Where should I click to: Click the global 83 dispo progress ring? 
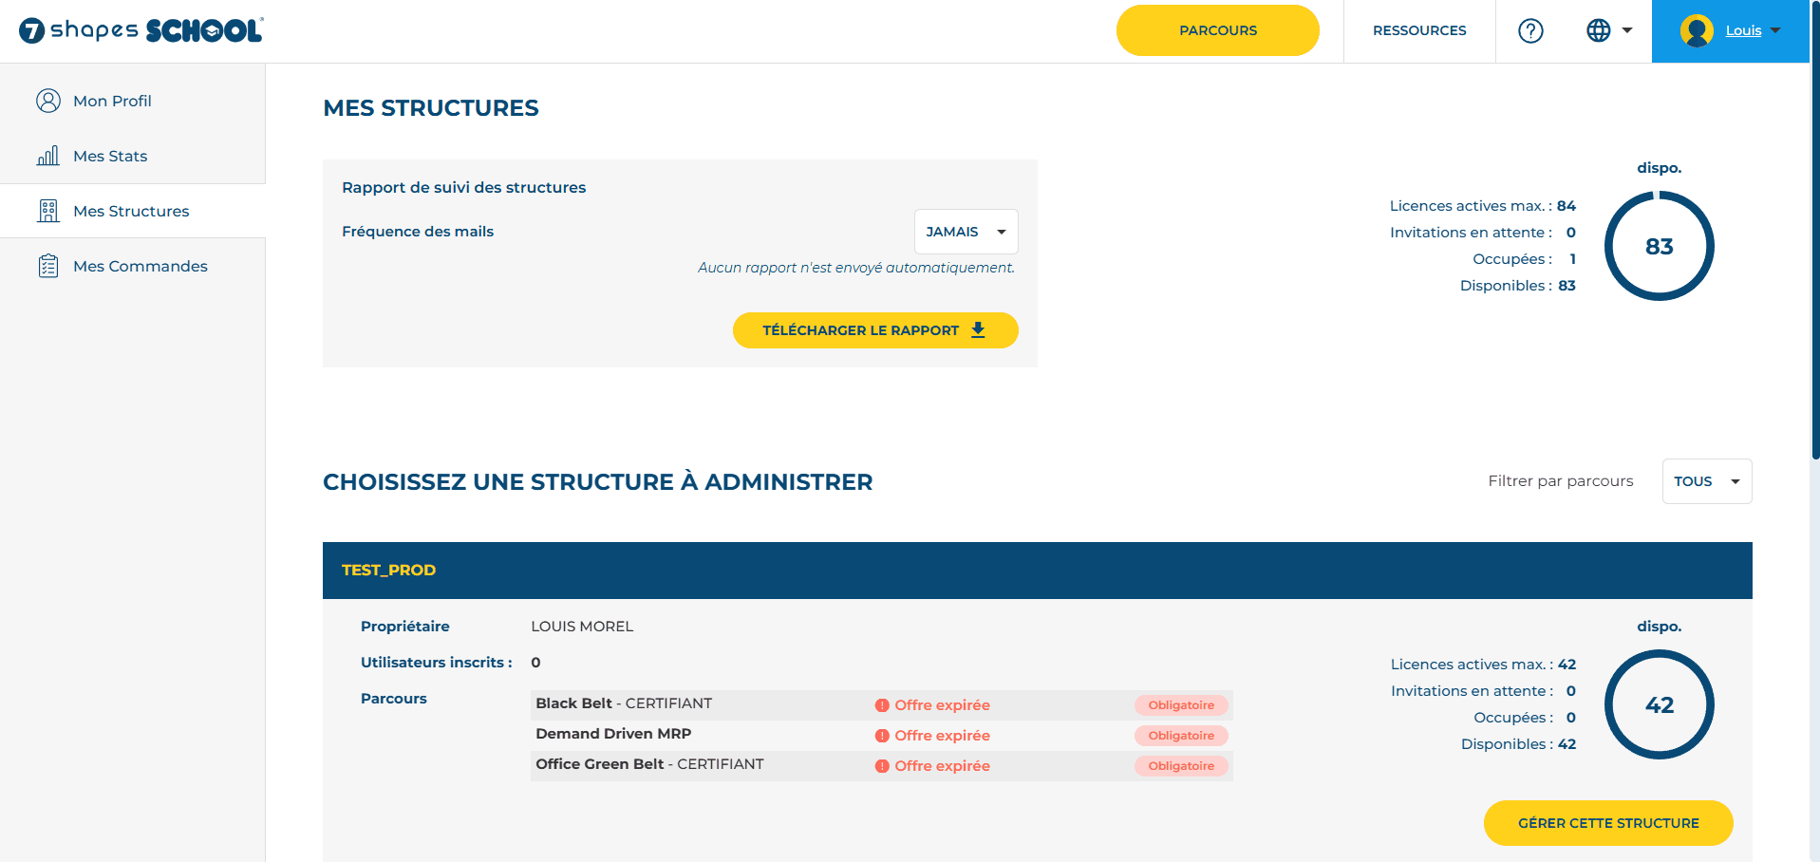click(x=1660, y=246)
